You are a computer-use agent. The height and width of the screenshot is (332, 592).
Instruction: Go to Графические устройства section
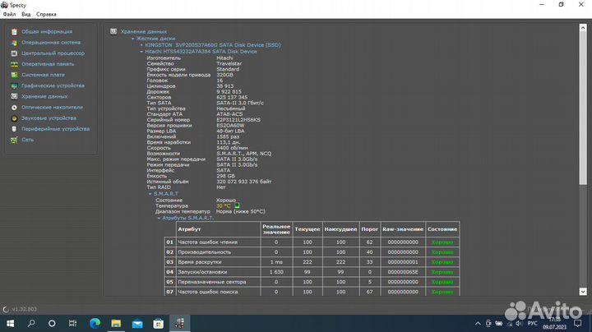tap(53, 86)
